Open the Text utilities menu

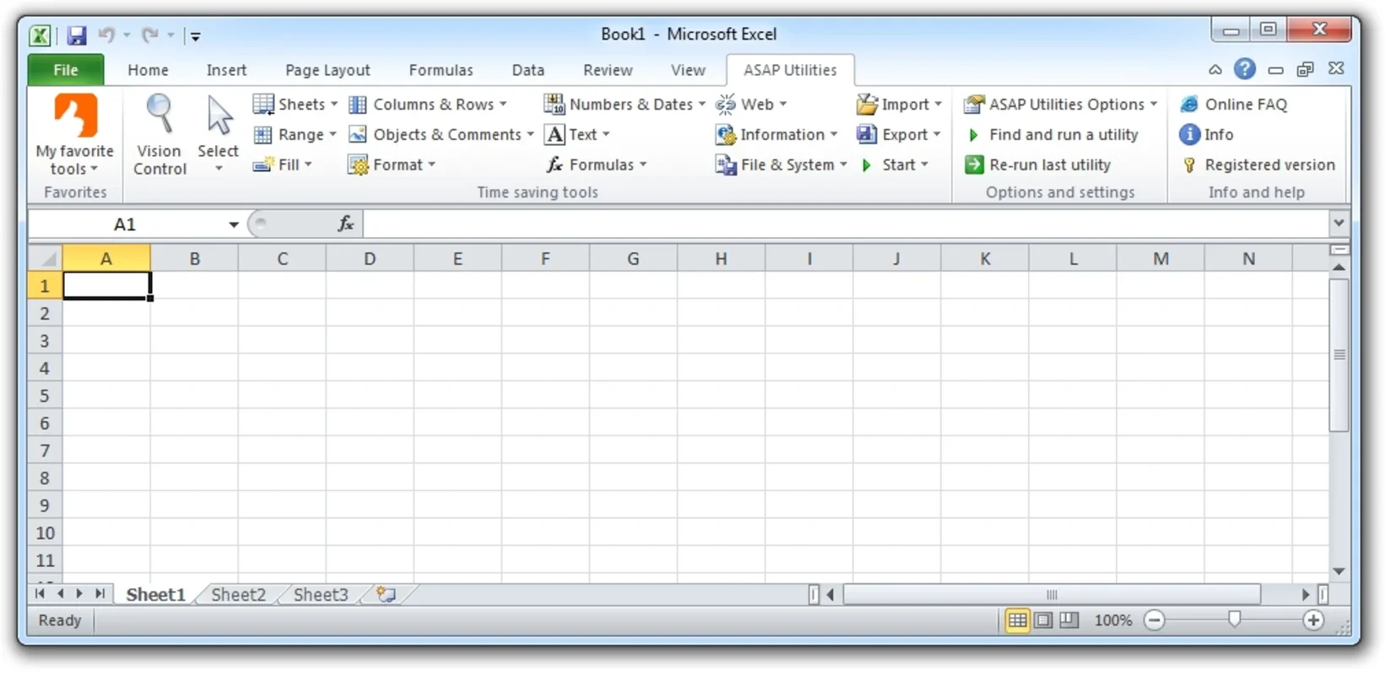577,134
